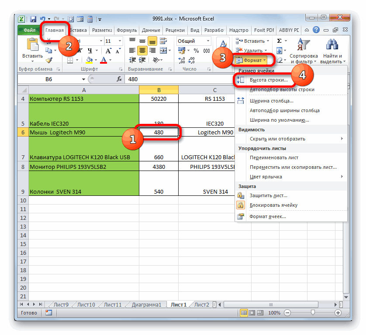
Task: Select Автоподбор высоты строки menu item
Action: (291, 90)
